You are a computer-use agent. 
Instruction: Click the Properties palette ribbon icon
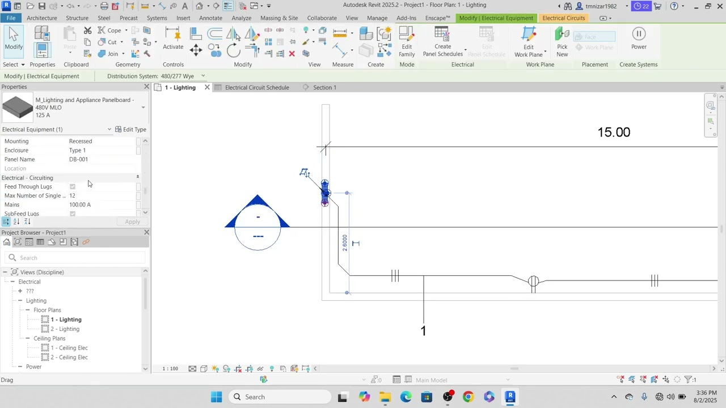[x=42, y=50]
